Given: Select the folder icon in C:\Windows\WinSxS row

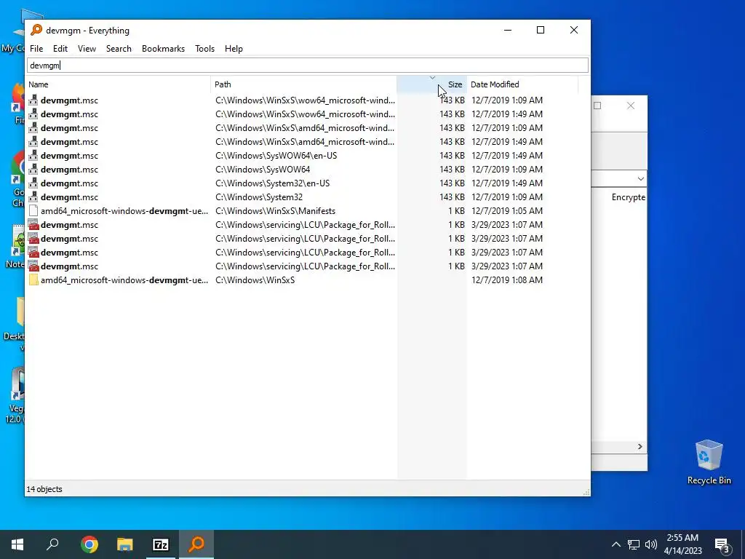Looking at the screenshot, I should [x=33, y=280].
